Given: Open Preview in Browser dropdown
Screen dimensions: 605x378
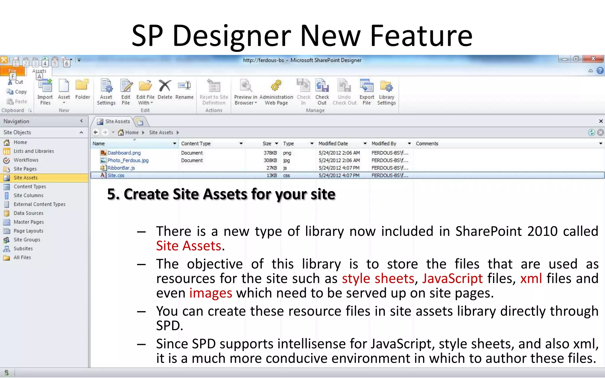Looking at the screenshot, I should click(246, 100).
